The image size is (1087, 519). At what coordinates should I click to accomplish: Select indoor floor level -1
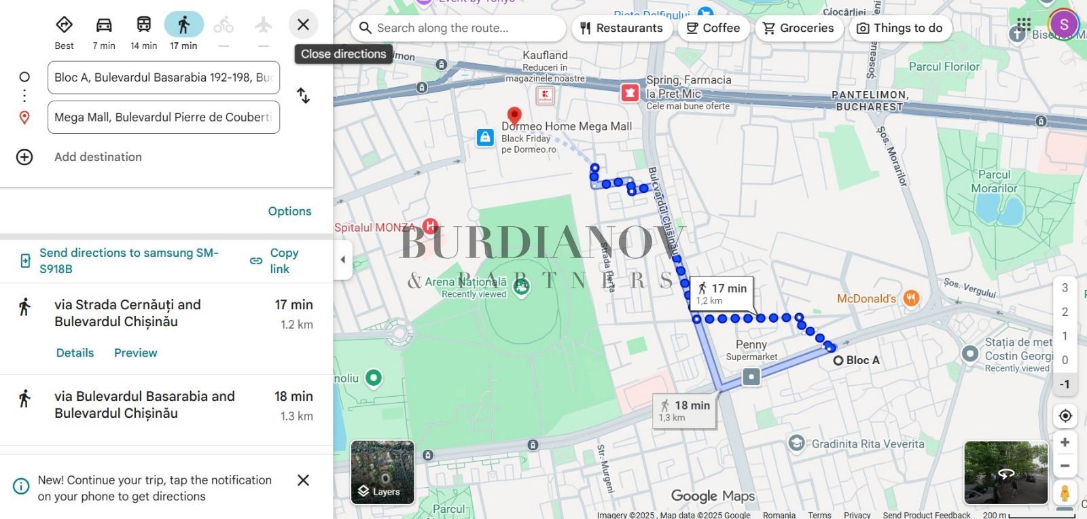point(1065,384)
